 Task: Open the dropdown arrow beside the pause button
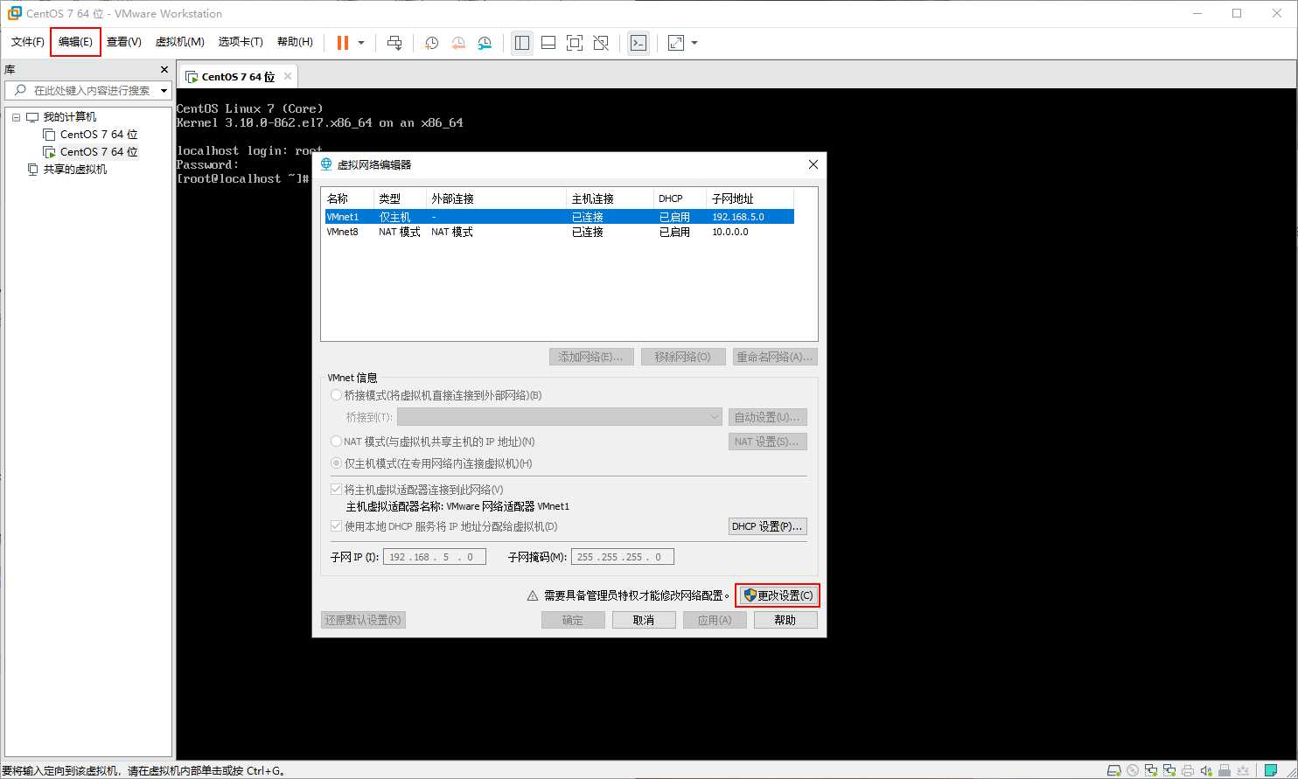coord(361,43)
